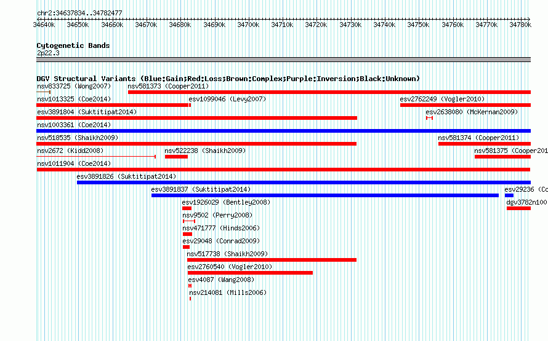Viewport: 548px width, 341px height.
Task: Click the esv4087 (Wang2008) label
Action: 221,280
